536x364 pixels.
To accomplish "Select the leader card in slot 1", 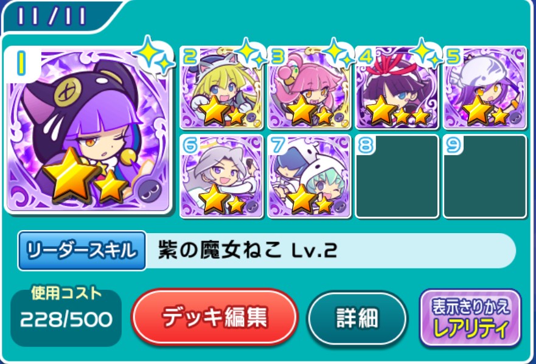I will pos(88,130).
